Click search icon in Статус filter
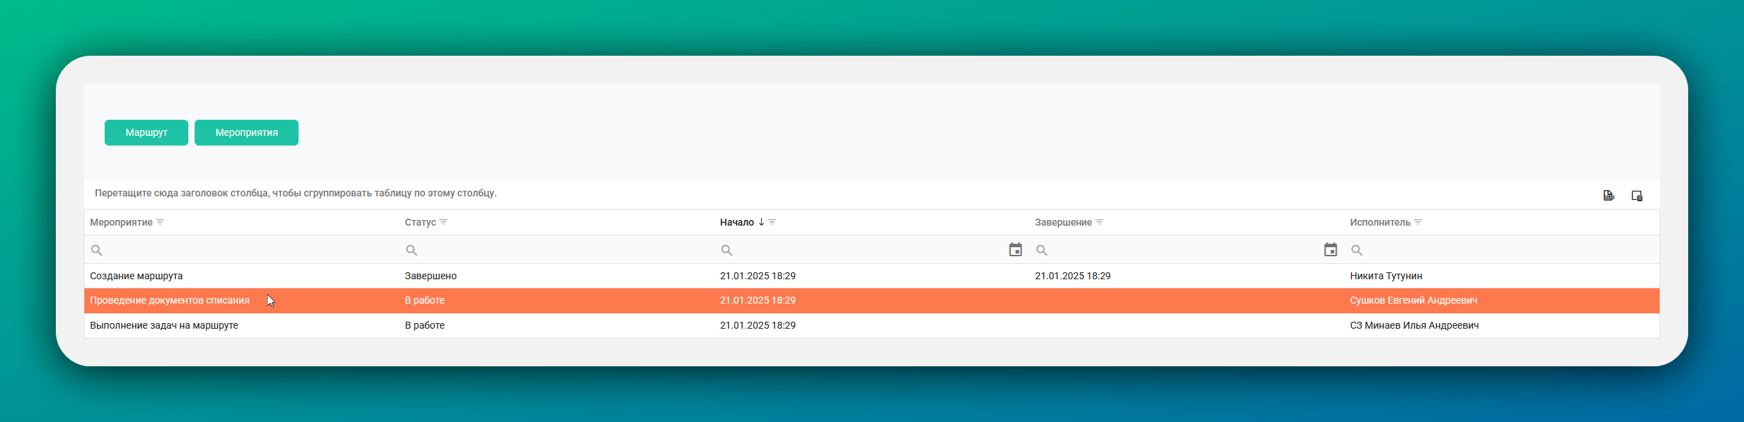Image resolution: width=1744 pixels, height=422 pixels. coord(412,250)
